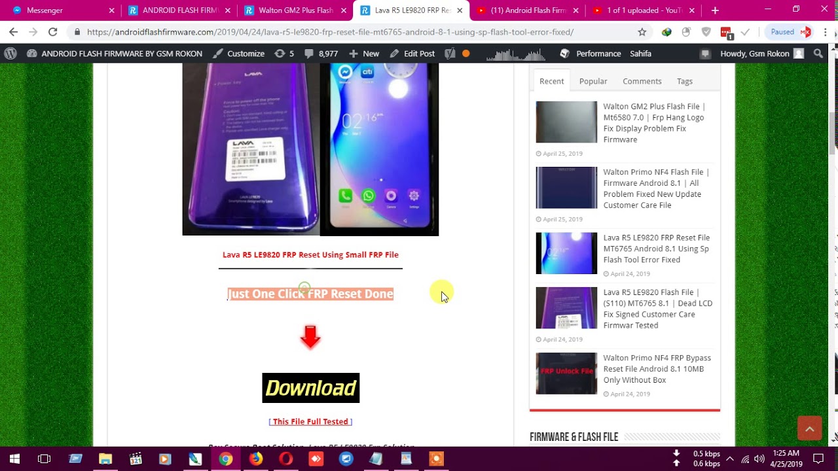Switch to the ANDROID FLASH FIRMWARE tab
Image resolution: width=838 pixels, height=471 pixels.
click(x=179, y=10)
